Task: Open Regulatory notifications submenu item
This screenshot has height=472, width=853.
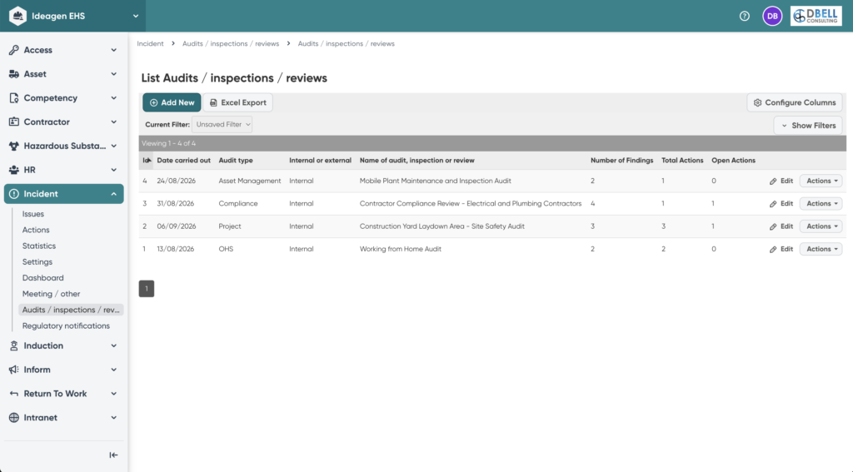Action: (66, 325)
